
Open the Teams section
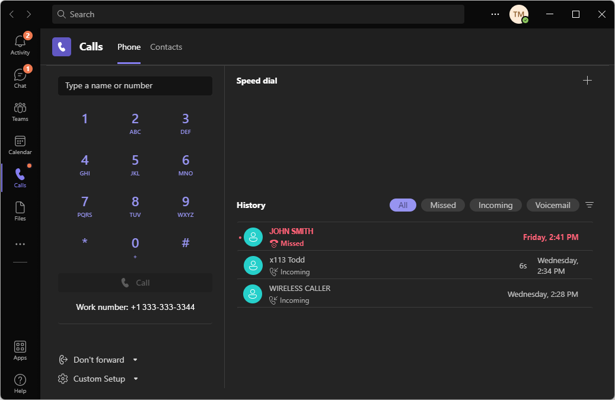pyautogui.click(x=20, y=110)
